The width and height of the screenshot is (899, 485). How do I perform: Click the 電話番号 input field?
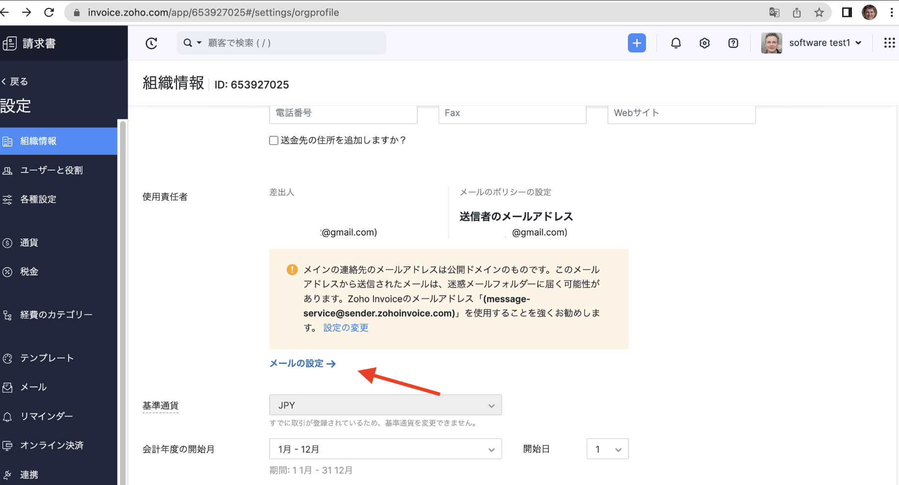pos(343,113)
